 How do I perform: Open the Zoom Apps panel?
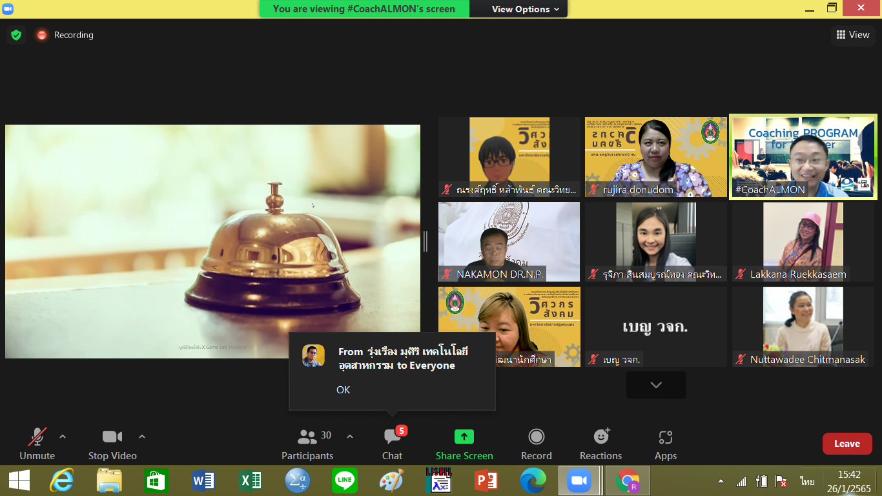[x=666, y=444]
